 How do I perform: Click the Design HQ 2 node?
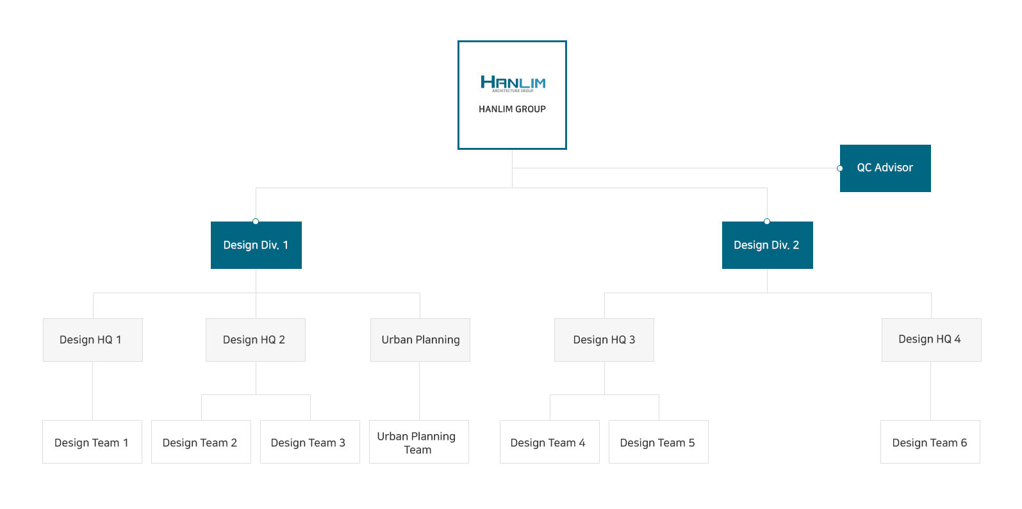pos(256,340)
